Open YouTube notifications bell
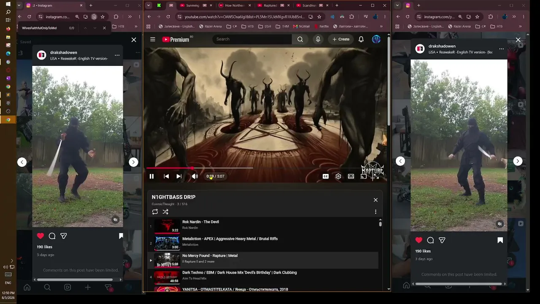 (361, 39)
